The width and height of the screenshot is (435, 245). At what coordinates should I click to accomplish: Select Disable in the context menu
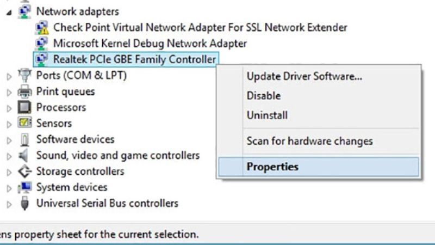264,96
